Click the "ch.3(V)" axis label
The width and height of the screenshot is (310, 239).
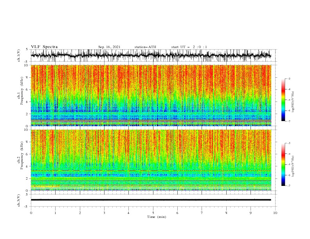[x=19, y=200]
